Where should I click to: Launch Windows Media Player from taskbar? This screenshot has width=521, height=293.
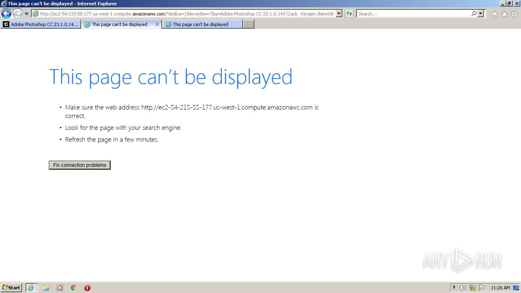pyautogui.click(x=60, y=288)
